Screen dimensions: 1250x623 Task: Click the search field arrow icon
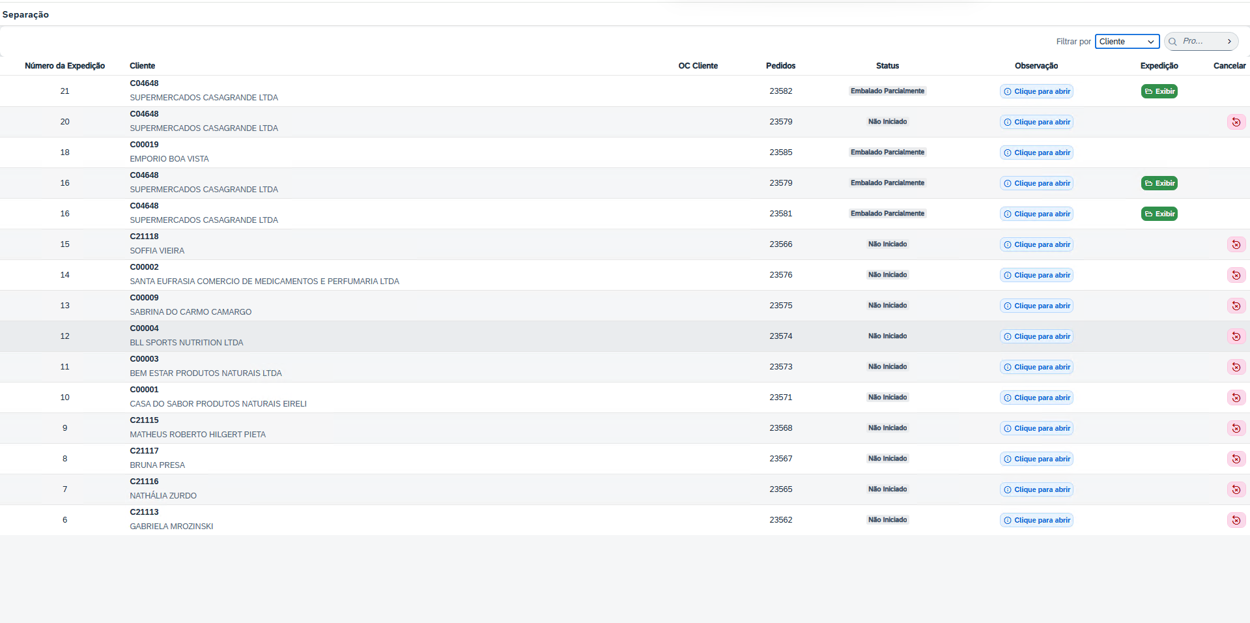click(1229, 42)
